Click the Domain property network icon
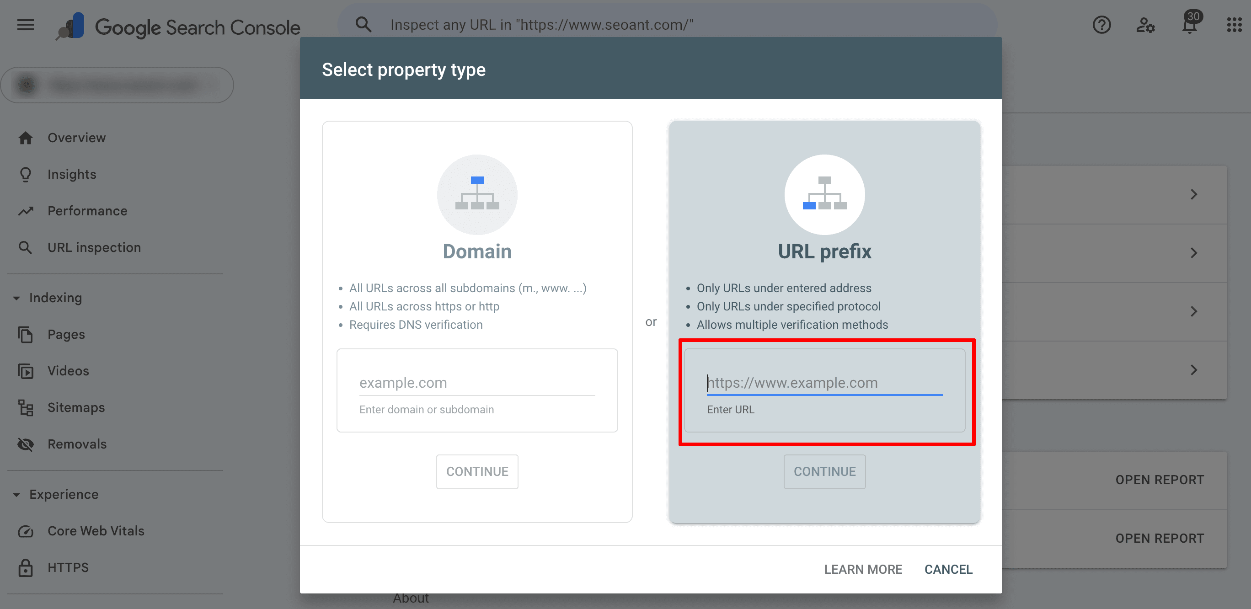This screenshot has height=609, width=1251. click(x=477, y=194)
